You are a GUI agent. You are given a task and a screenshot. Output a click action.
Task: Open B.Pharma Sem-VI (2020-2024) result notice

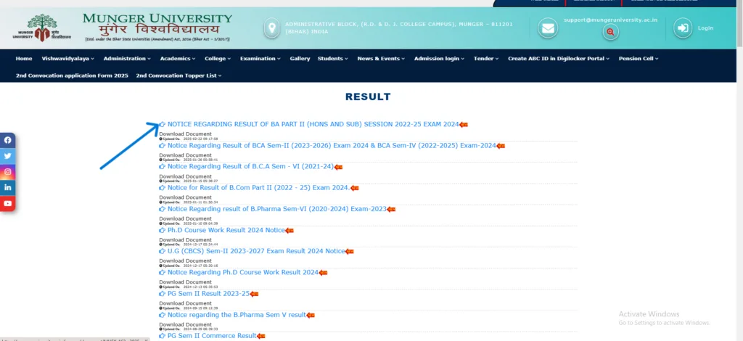276,209
